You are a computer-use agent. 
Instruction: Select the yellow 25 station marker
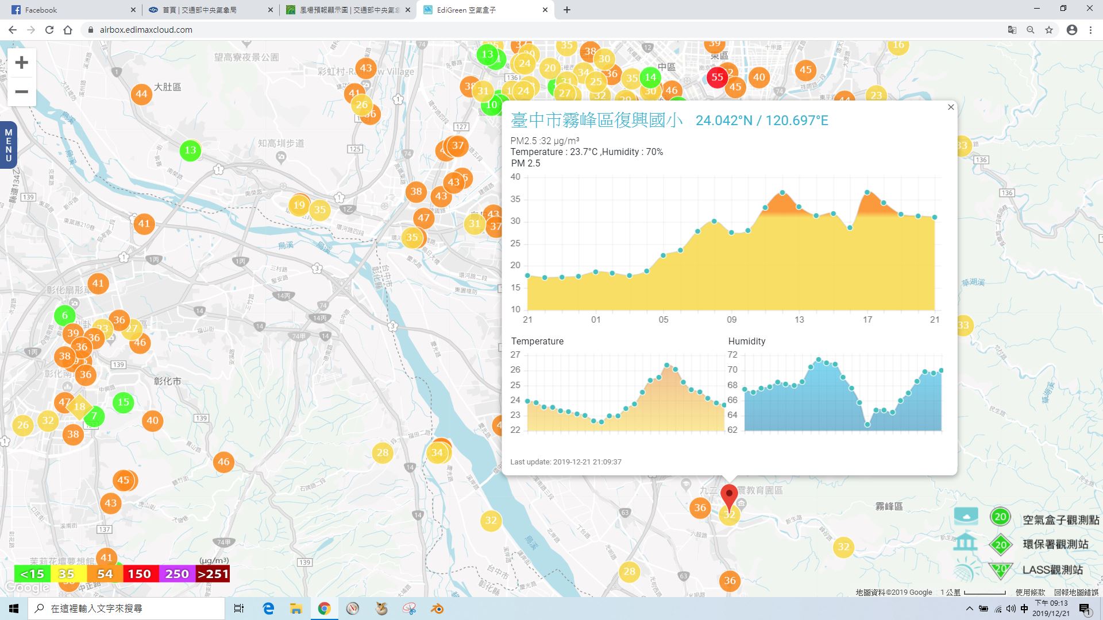pyautogui.click(x=596, y=82)
